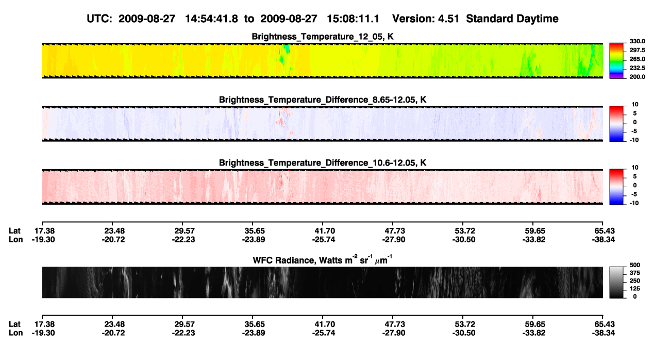
Task: Click latitude 35.65 on axis above WFC title
Action: tap(253, 231)
